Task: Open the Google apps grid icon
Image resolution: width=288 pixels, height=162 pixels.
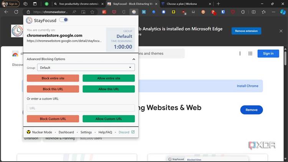Action: [250, 53]
